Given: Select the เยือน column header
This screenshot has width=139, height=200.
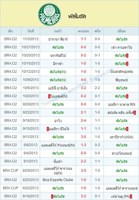Looking at the screenshot, I should coord(122,31).
